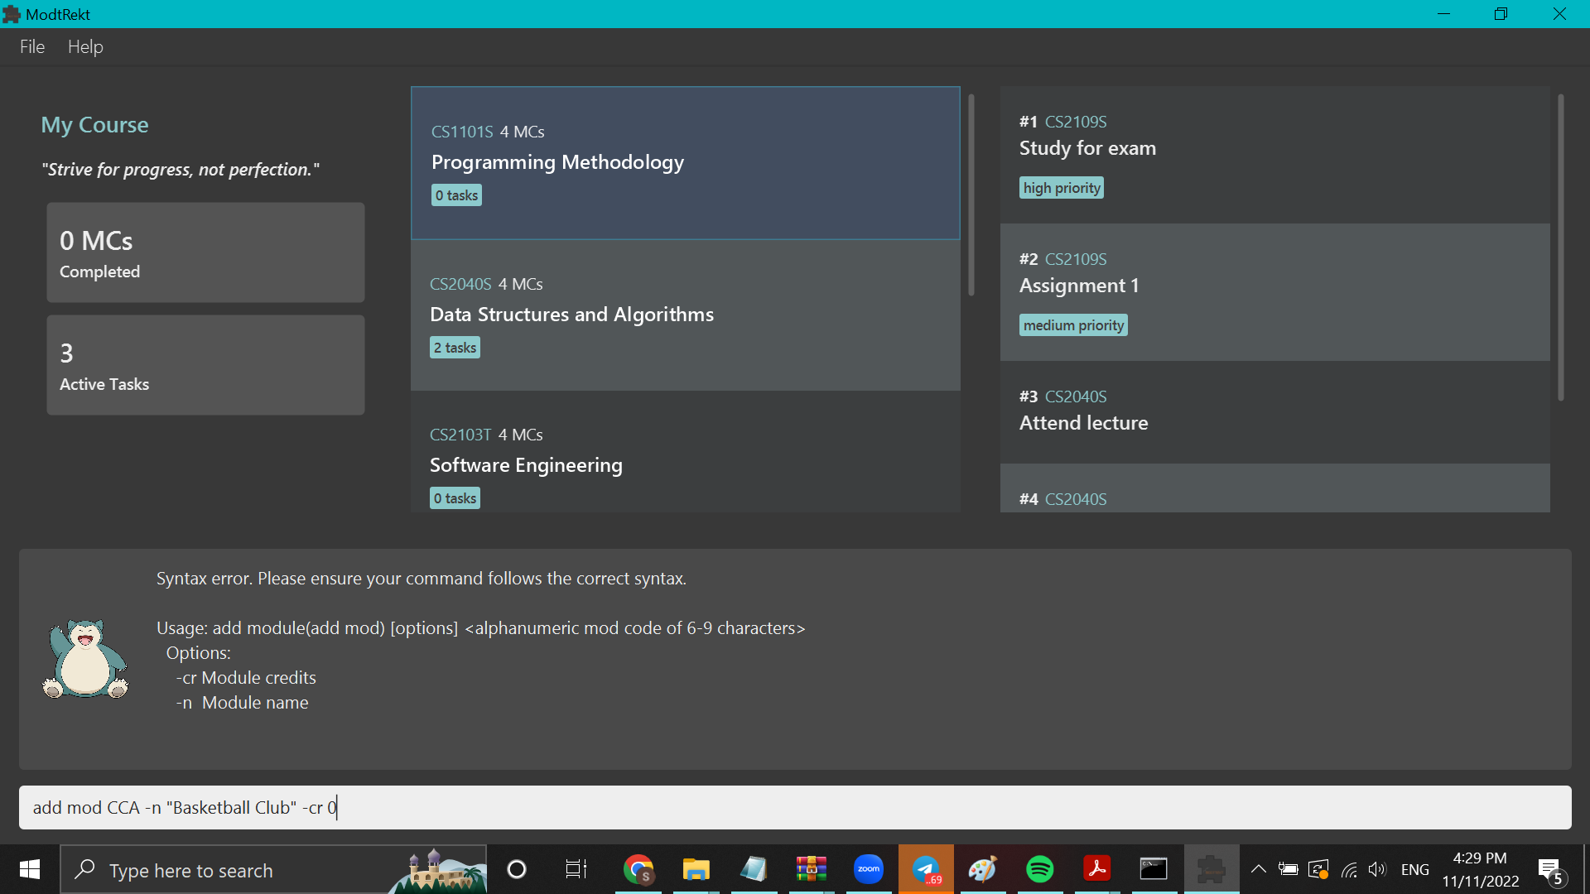Focus the command input text field
1590x894 pixels.
pyautogui.click(x=795, y=807)
